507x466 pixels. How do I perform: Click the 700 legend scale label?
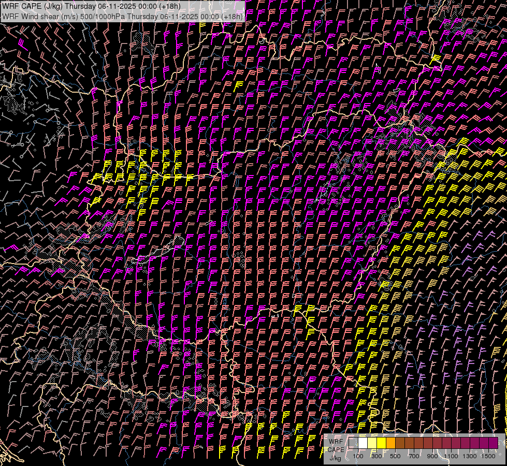tap(414, 456)
